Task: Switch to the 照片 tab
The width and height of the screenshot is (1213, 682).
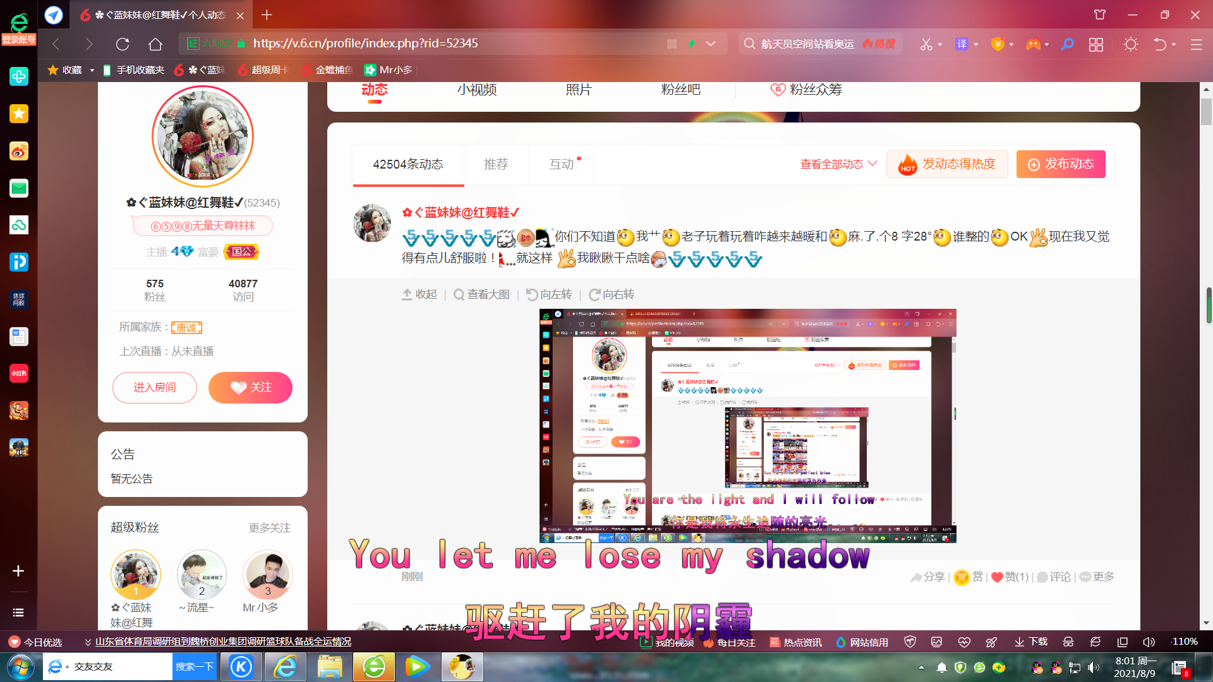Action: point(579,90)
